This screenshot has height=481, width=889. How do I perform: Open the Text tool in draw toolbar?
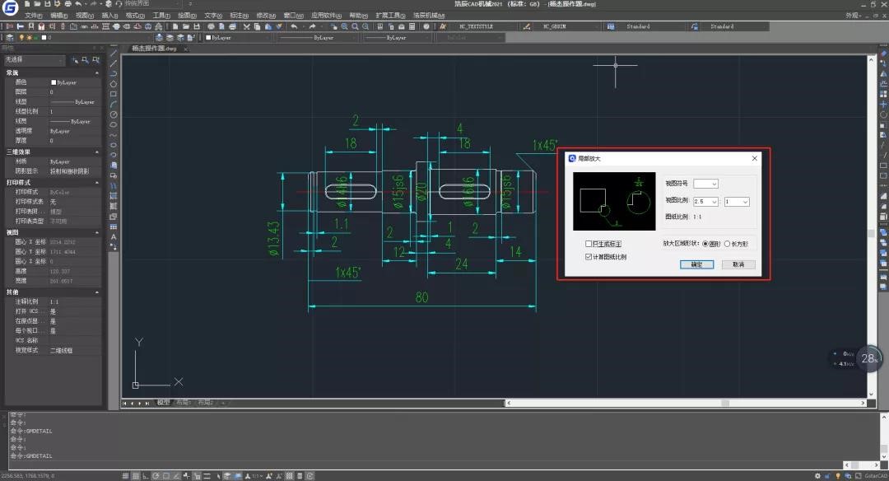114,236
